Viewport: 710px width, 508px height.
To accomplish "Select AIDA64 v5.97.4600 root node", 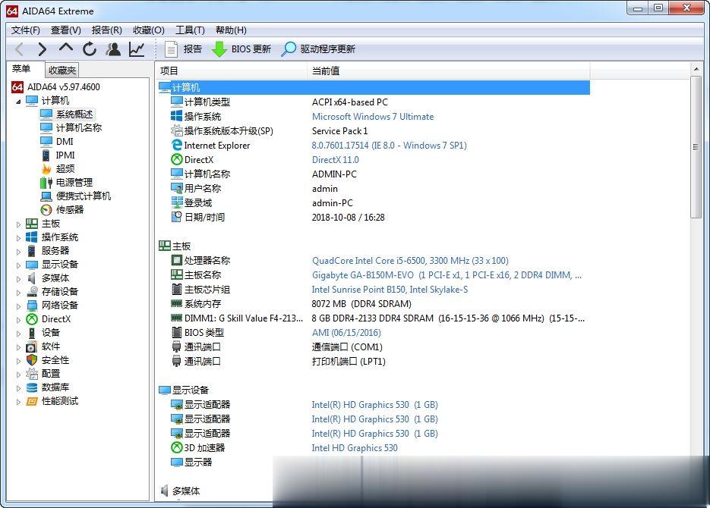I will click(63, 86).
